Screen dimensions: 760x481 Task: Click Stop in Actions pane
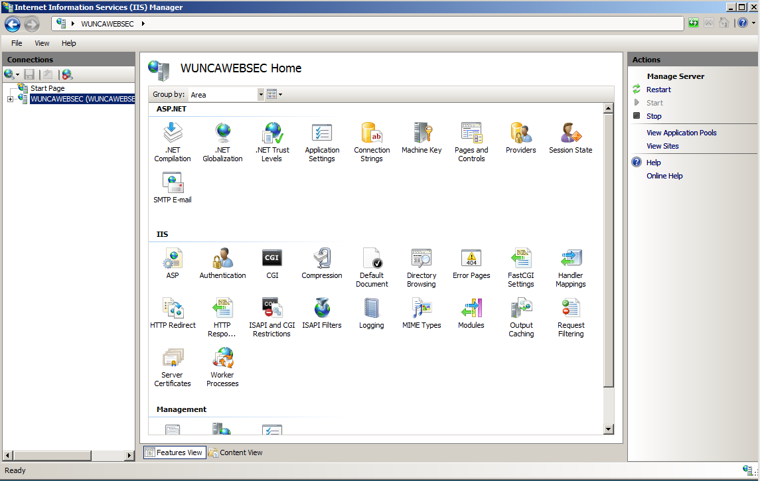654,116
